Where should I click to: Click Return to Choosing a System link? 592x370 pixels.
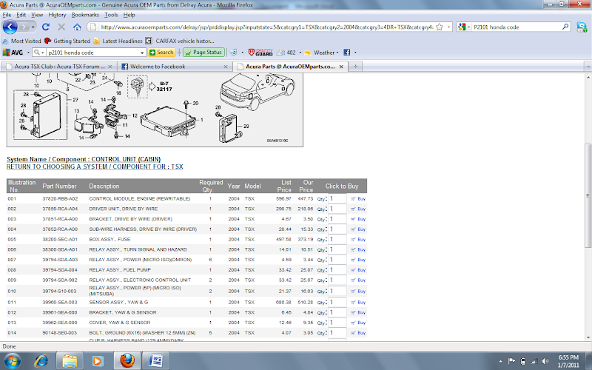coord(95,166)
